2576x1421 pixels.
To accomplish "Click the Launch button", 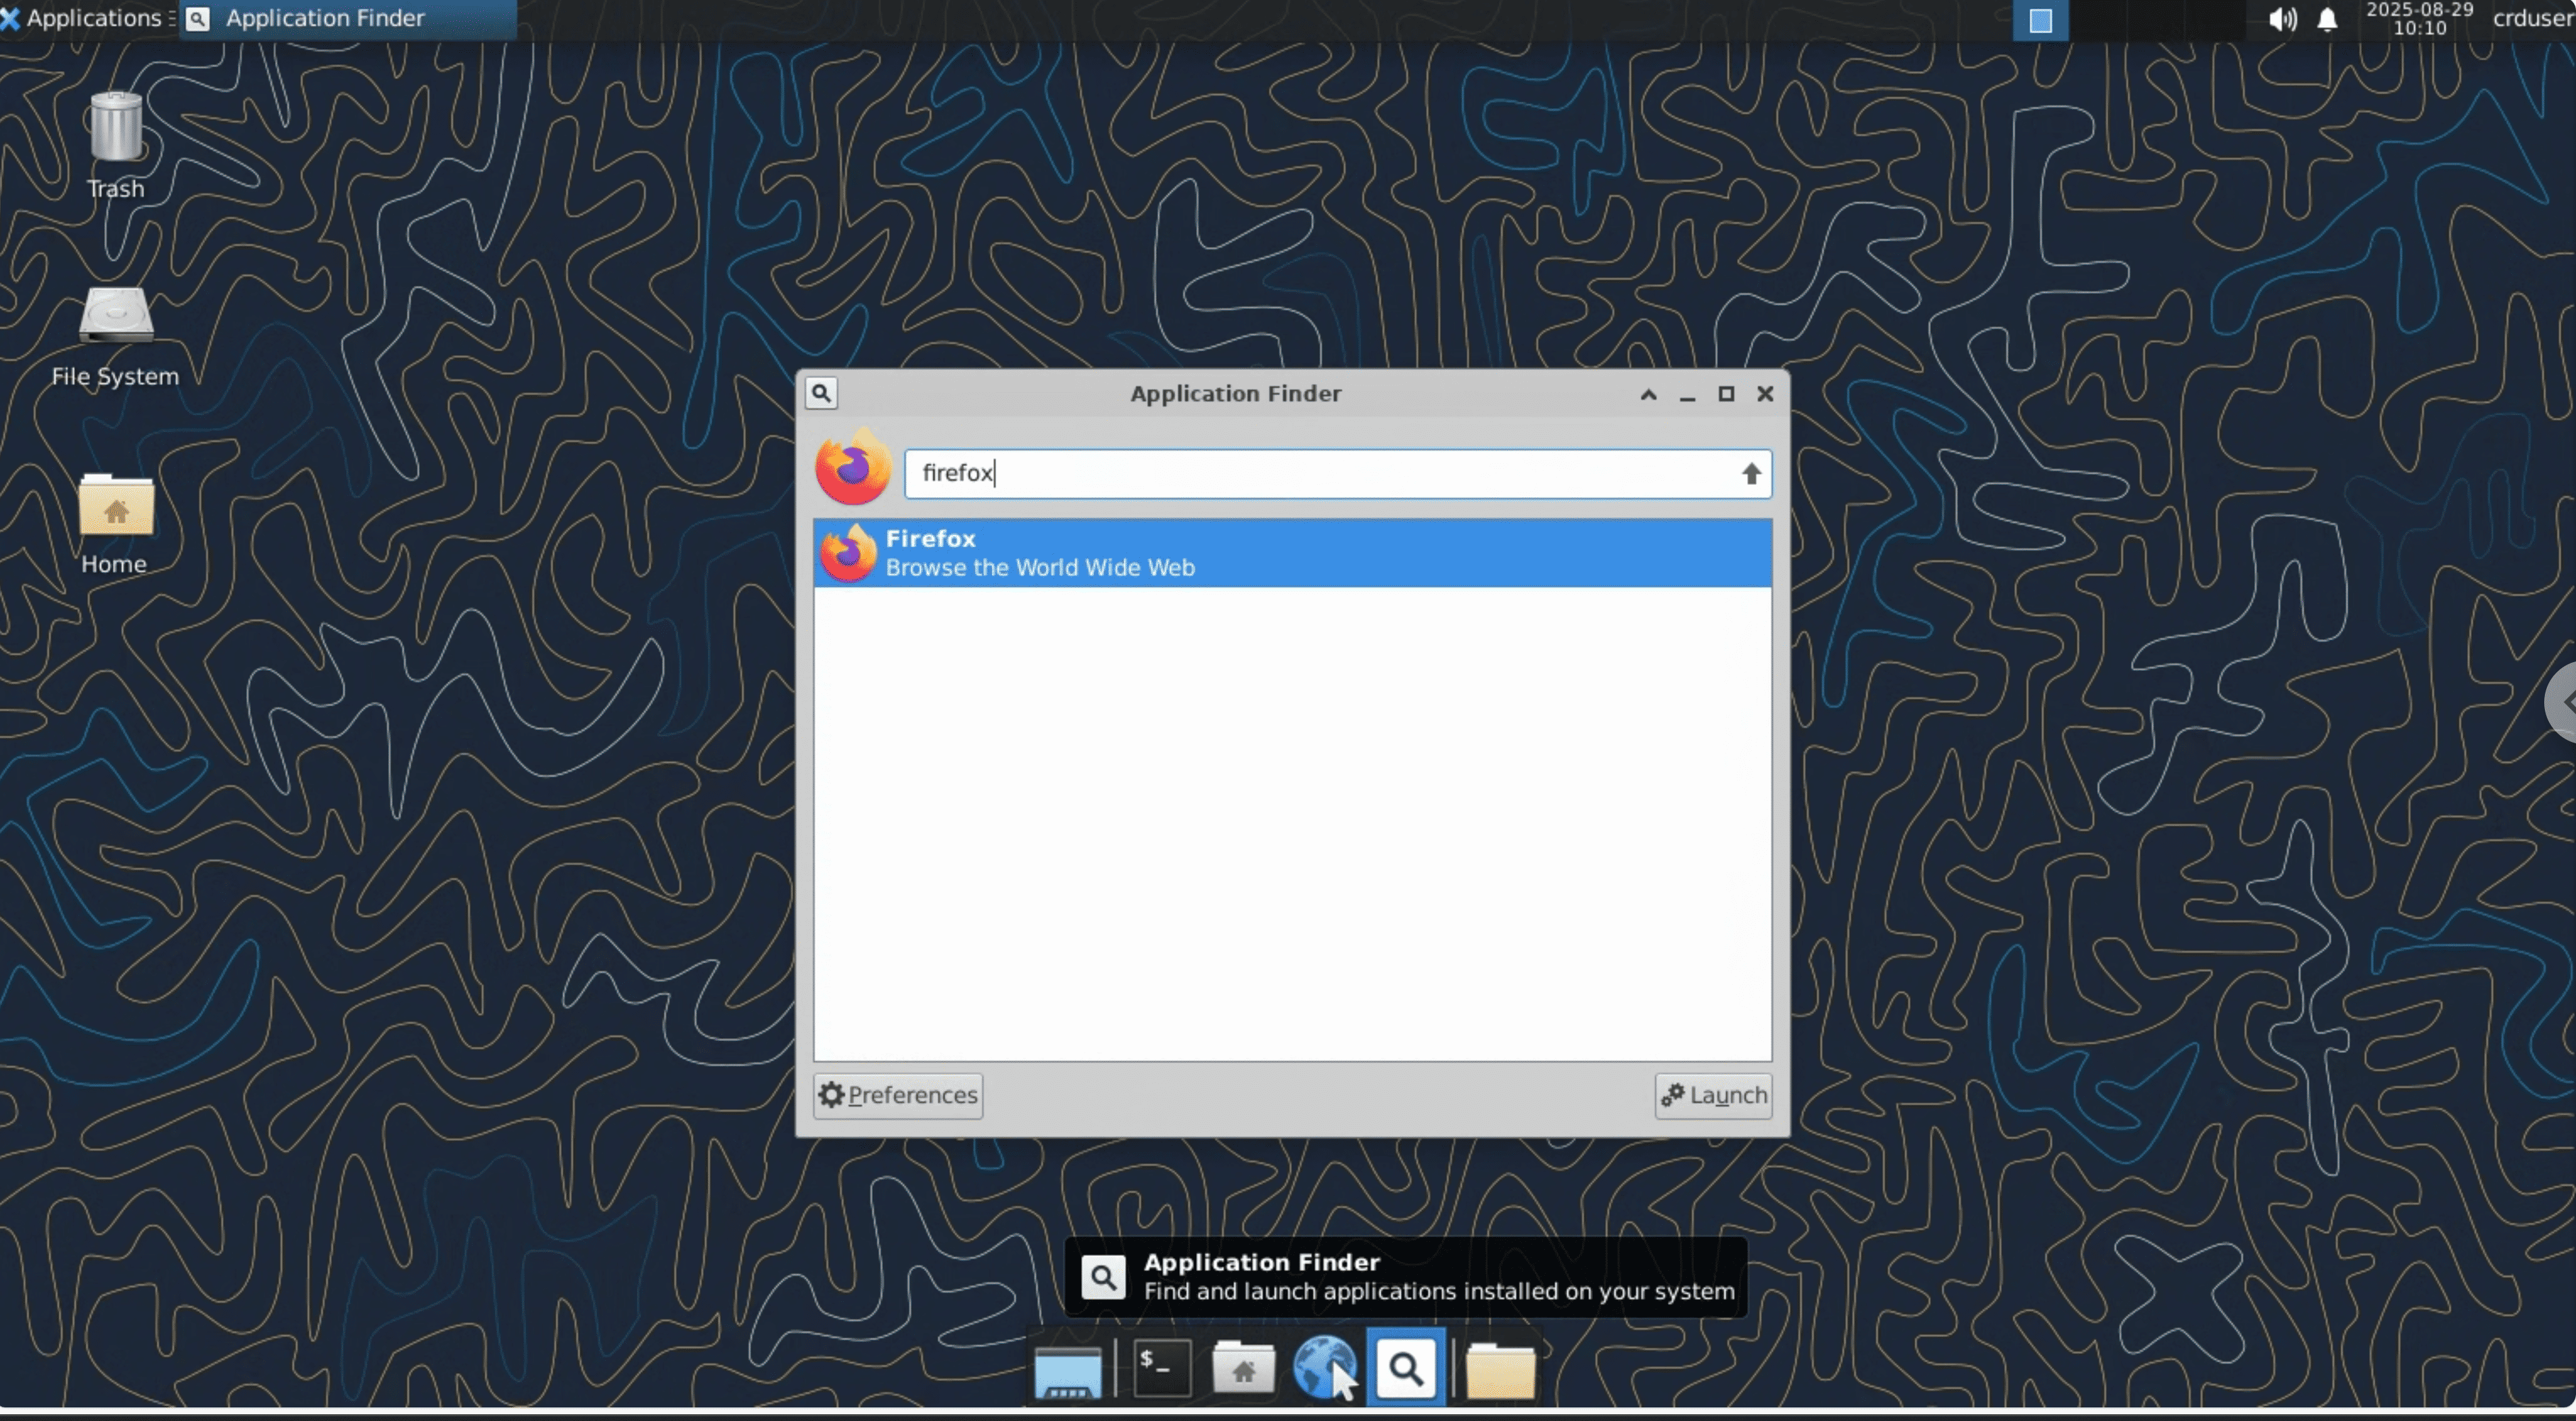I will [1713, 1095].
